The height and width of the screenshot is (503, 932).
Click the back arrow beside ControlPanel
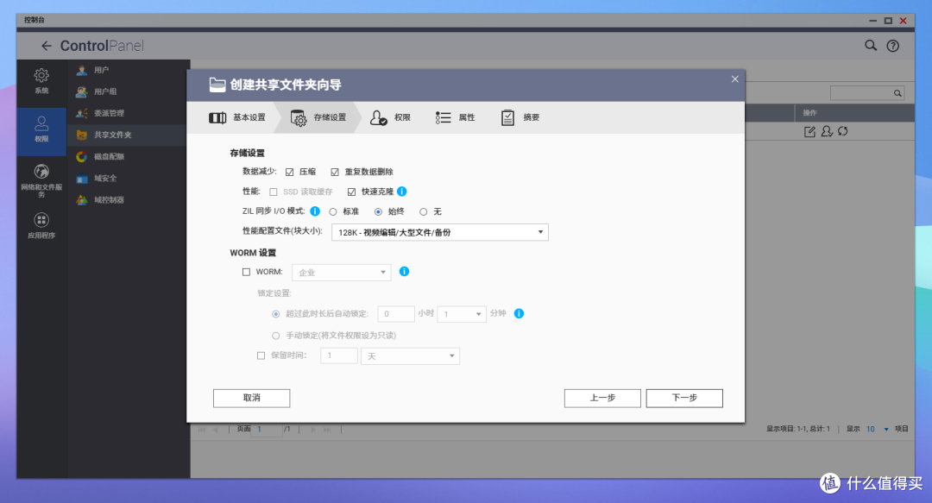pos(47,46)
